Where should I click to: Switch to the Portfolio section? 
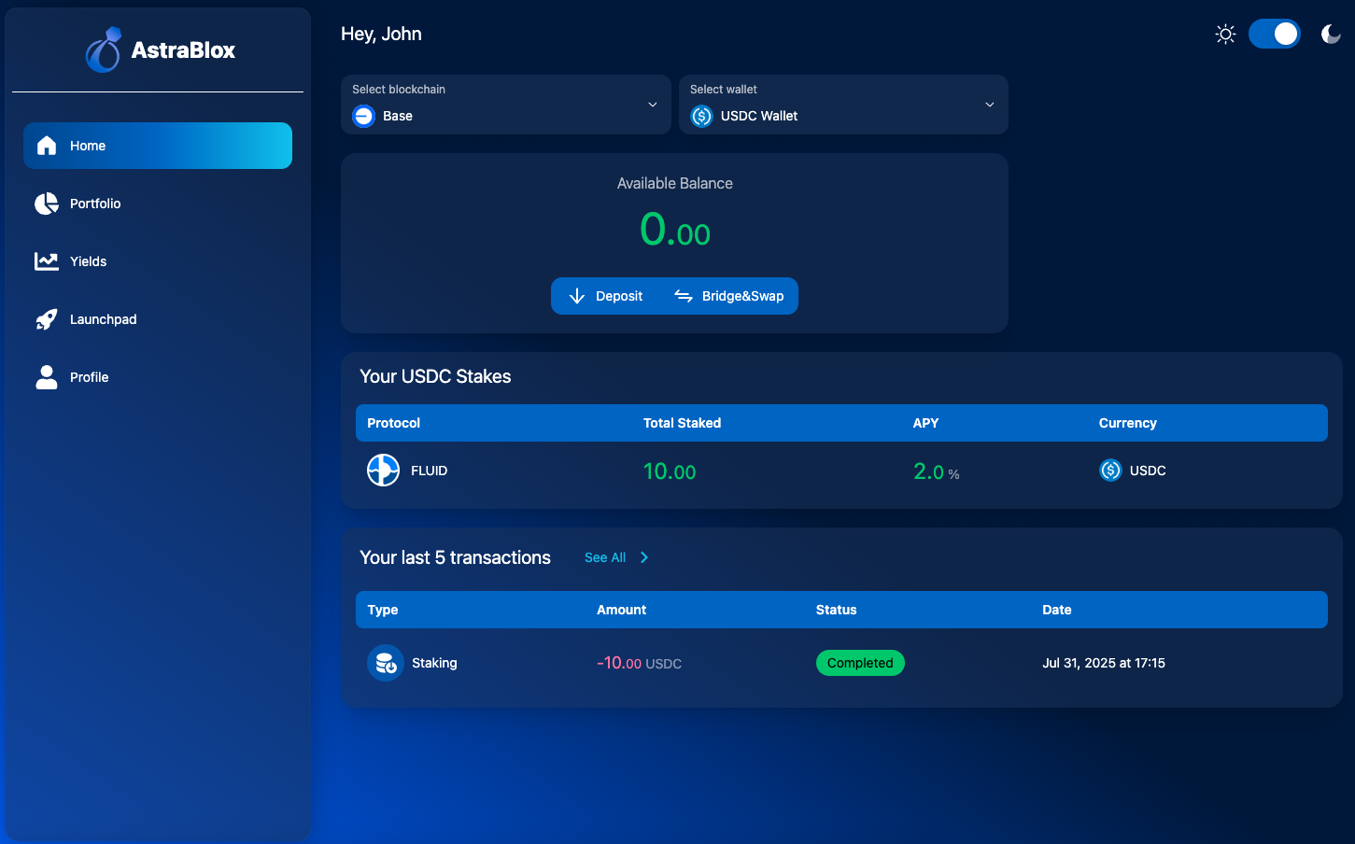[95, 203]
